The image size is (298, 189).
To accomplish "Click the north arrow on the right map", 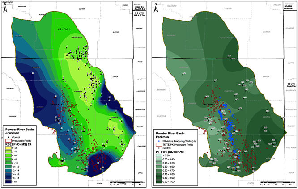I will (156, 7).
